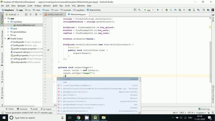Choose 'int' from the completion popup
The image size is (215, 121).
click(x=98, y=82)
